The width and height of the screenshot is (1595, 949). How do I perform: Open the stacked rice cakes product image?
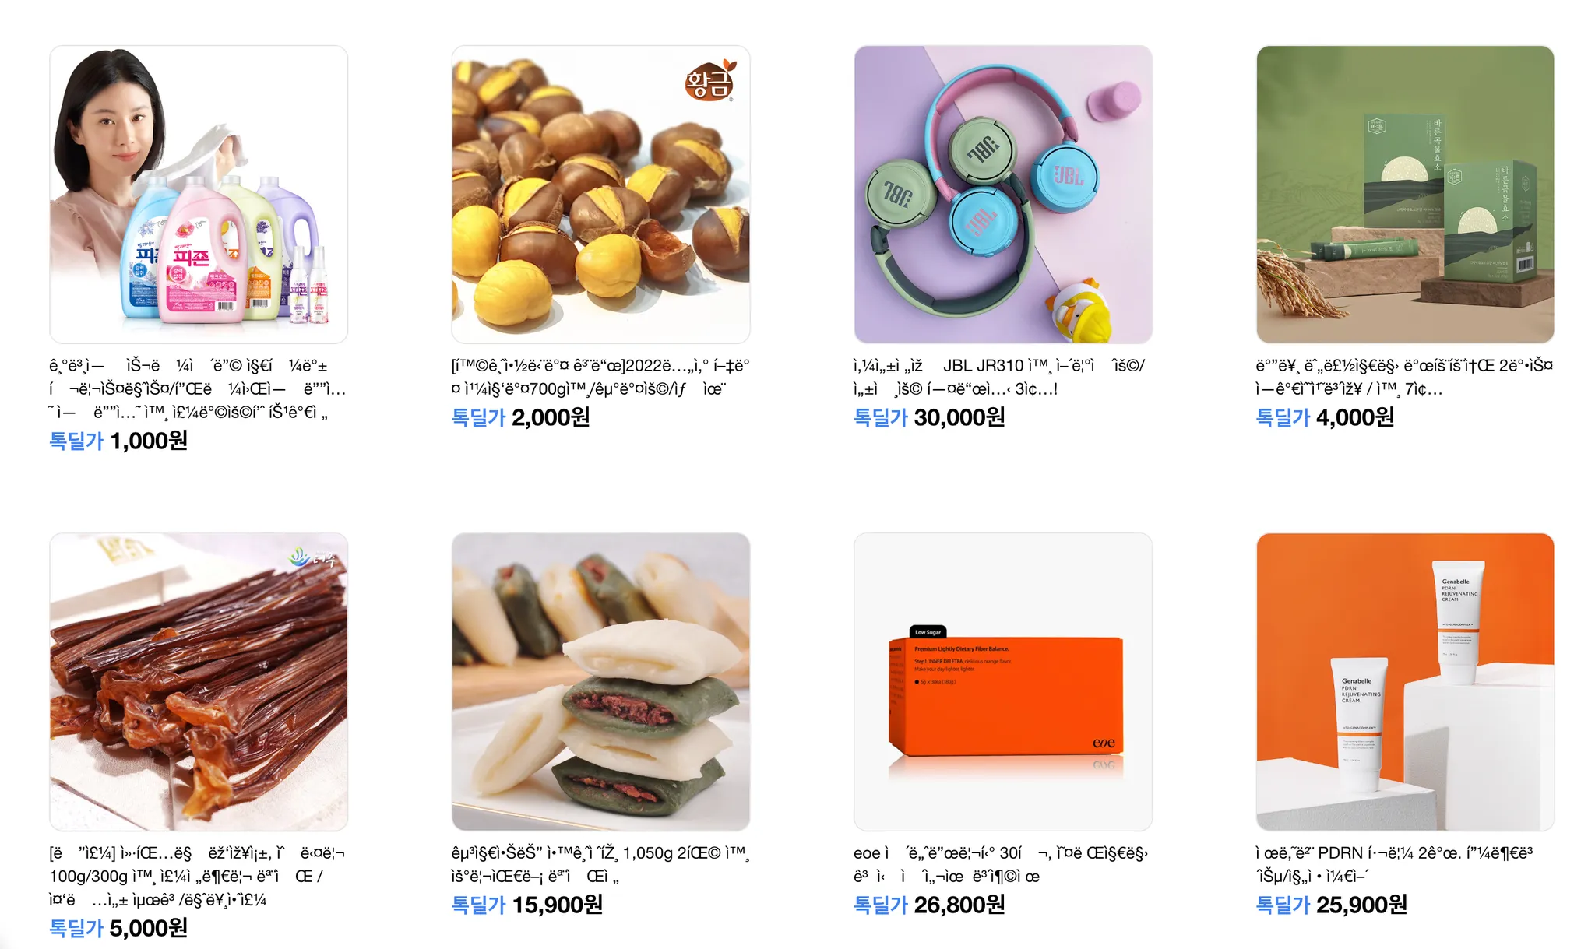[600, 682]
